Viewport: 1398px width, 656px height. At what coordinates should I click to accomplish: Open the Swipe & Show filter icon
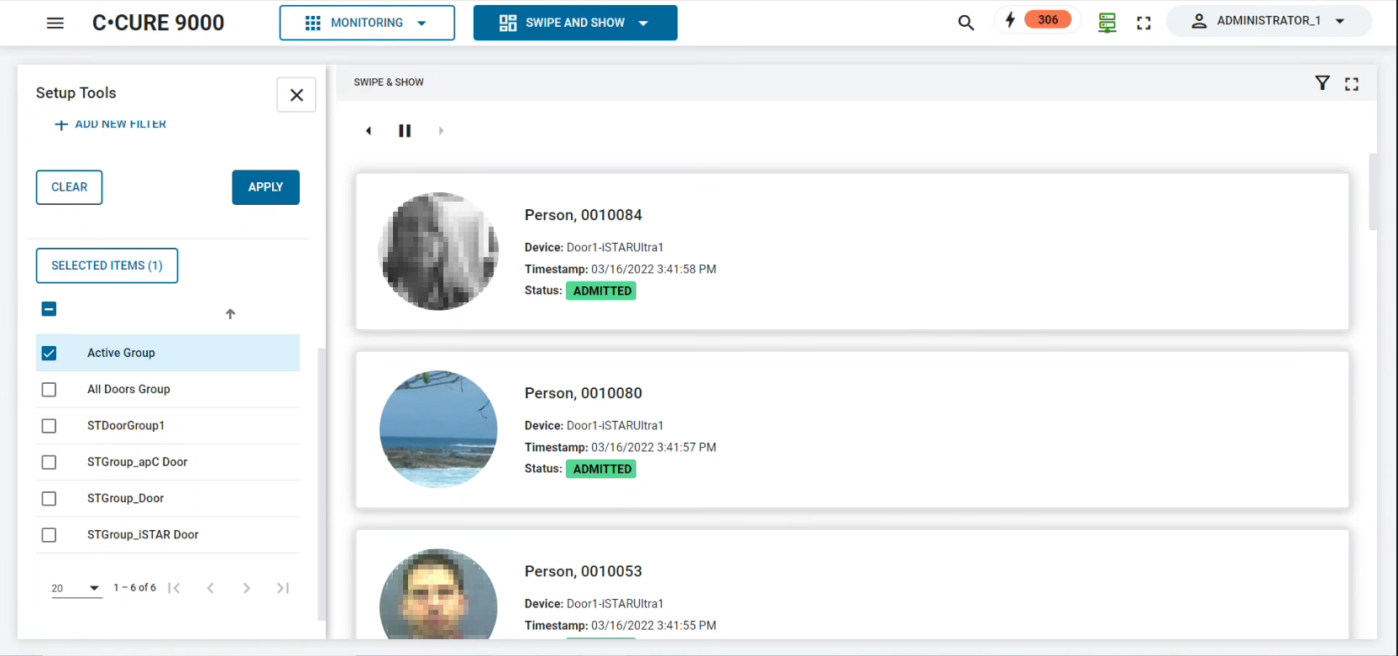click(1322, 83)
